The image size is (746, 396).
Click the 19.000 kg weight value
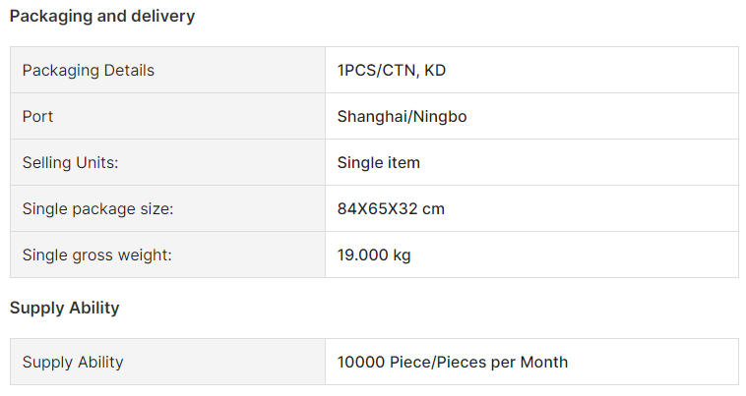374,255
